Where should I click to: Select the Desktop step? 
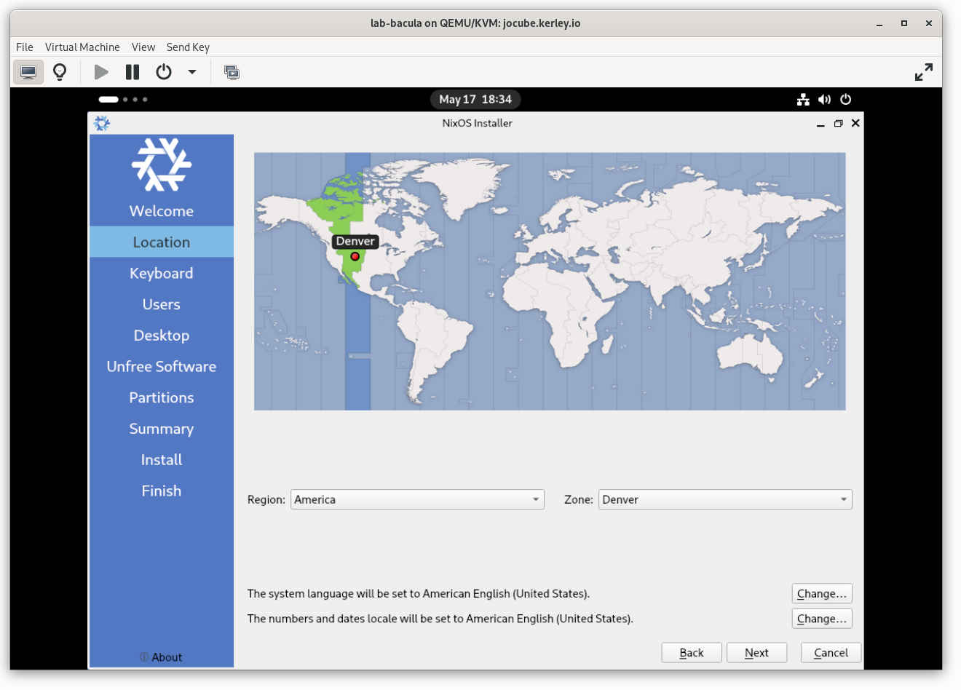click(162, 336)
